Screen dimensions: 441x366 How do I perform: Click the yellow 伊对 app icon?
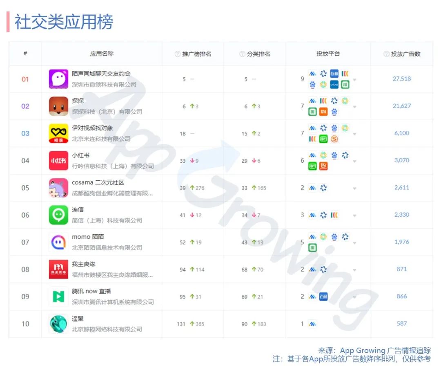(x=58, y=133)
